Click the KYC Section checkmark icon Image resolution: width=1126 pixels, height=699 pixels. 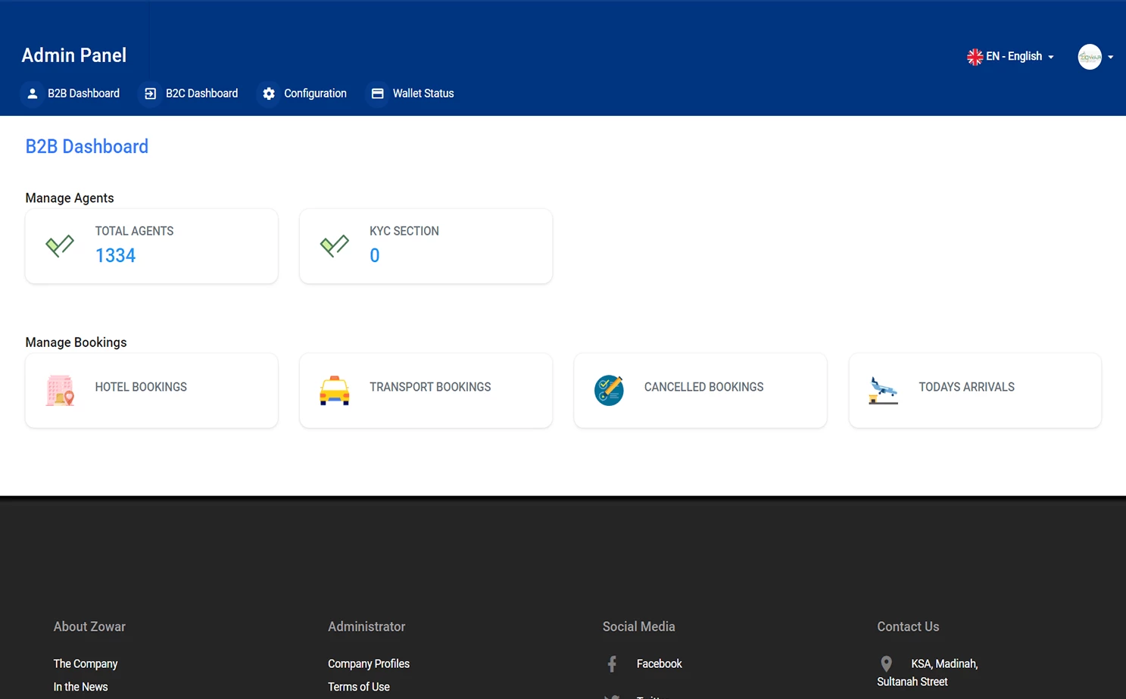(x=335, y=245)
